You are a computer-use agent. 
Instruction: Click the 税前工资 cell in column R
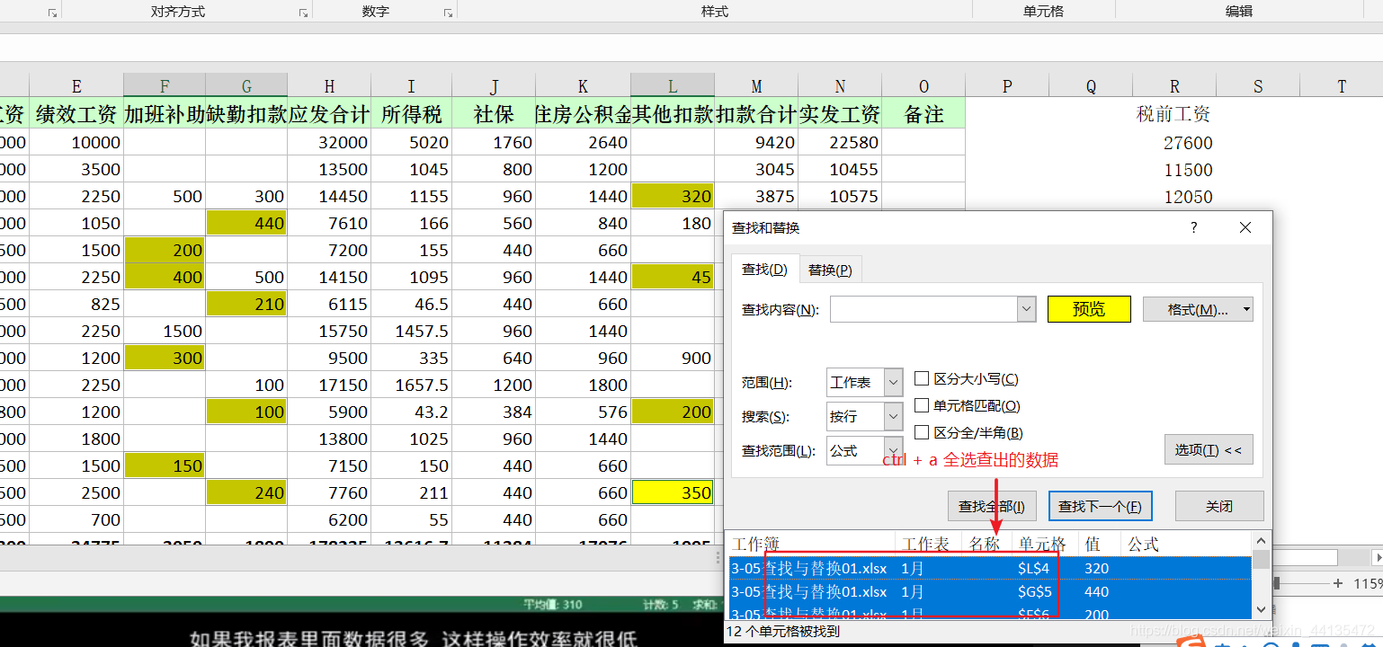pyautogui.click(x=1174, y=114)
